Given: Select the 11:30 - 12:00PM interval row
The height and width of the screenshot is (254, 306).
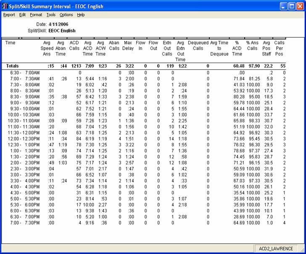Looking at the screenshot, I should (143, 133).
